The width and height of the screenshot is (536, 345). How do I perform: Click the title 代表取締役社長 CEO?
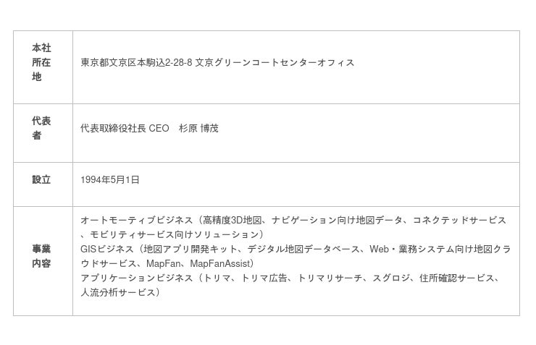[125, 129]
